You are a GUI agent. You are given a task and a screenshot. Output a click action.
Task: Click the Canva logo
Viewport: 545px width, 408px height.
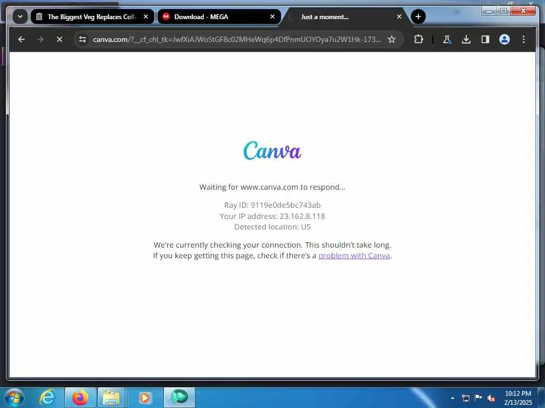(x=272, y=150)
